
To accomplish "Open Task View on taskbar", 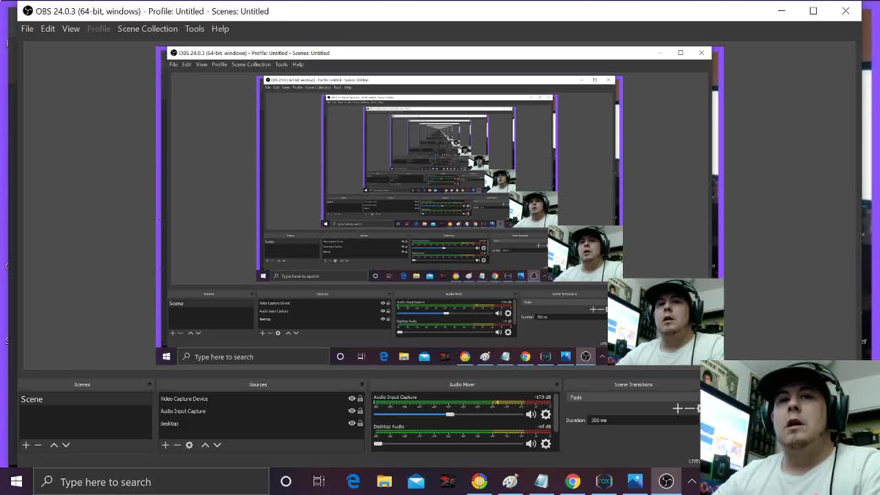I will pos(318,481).
